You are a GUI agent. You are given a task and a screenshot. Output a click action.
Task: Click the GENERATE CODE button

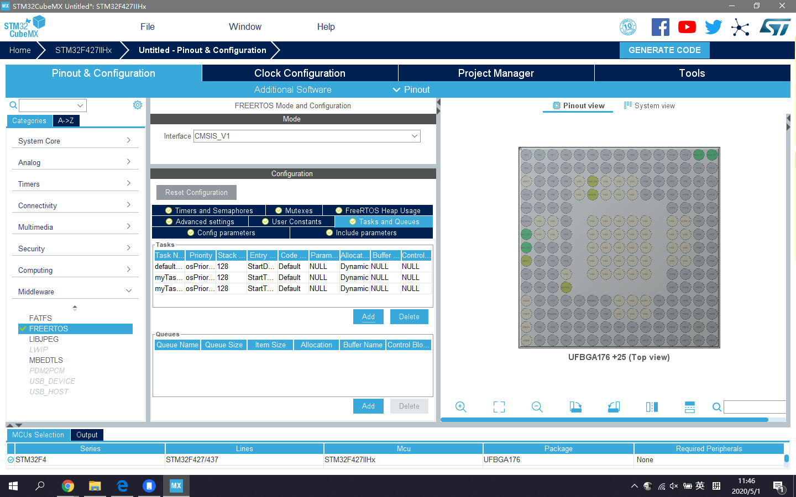[x=664, y=50]
